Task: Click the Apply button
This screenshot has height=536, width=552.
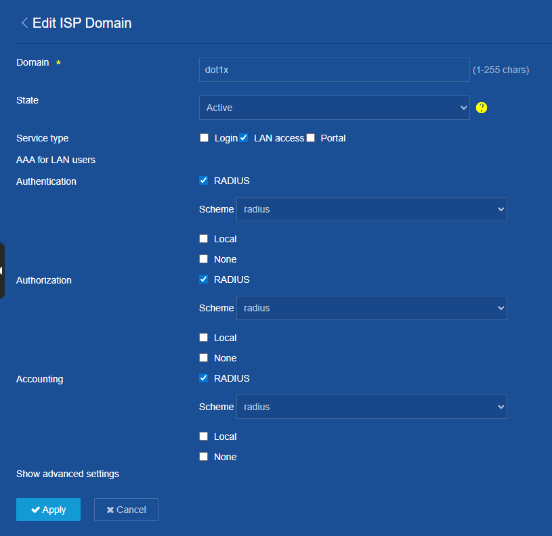Action: coord(48,510)
